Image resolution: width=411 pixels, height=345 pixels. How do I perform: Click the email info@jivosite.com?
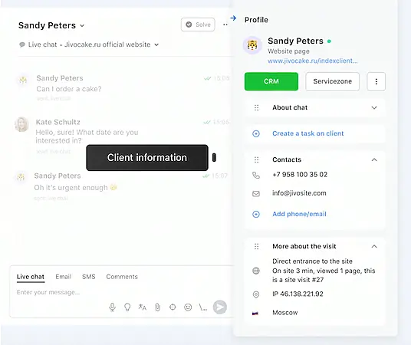click(x=299, y=193)
